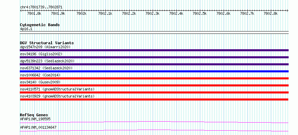The image size is (298, 135).
Task: Click the red bar under esv34140
Action: point(154,85)
